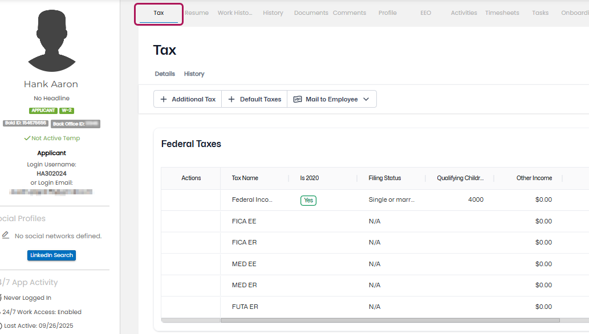Click the pencil icon under Social Profiles

pos(6,235)
